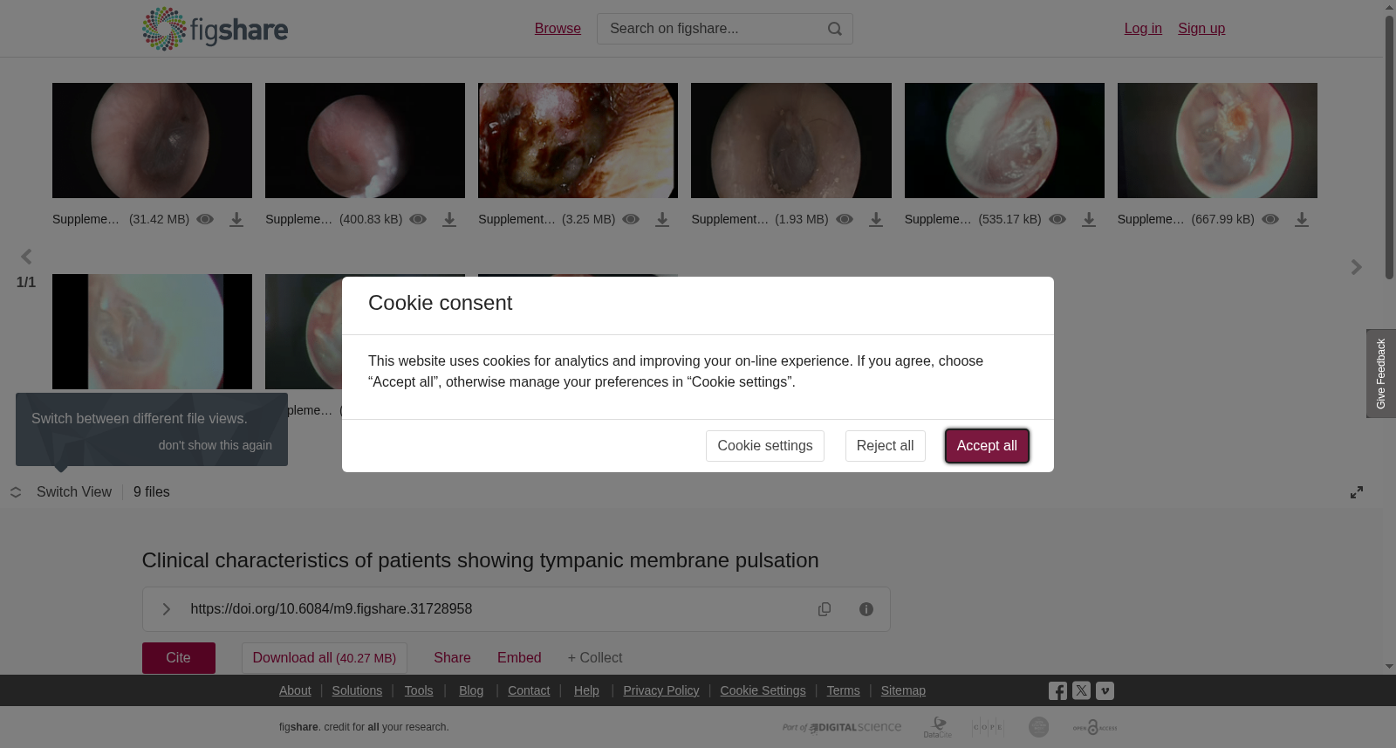The image size is (1396, 748).
Task: Click the page vertical scrollbar thumb
Action: click(1389, 147)
